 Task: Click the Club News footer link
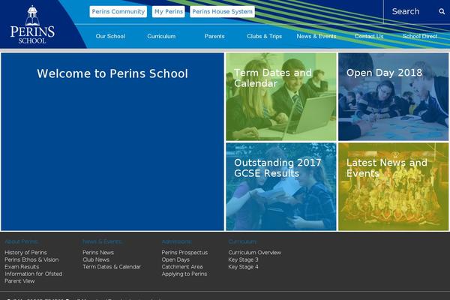click(96, 259)
